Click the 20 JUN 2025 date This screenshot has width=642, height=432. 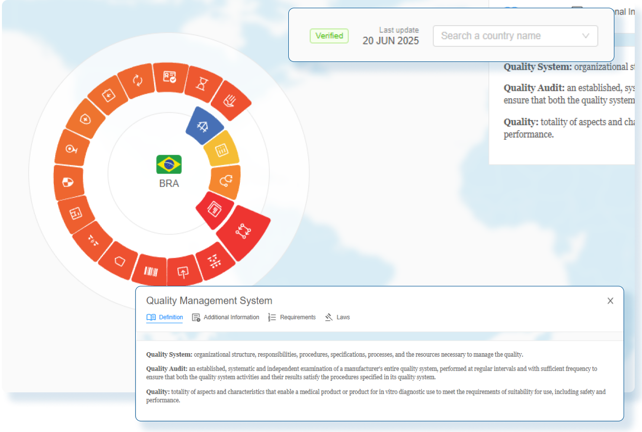[x=391, y=41]
